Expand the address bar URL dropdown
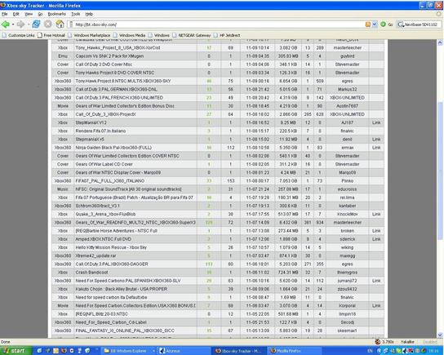 tap(375, 24)
